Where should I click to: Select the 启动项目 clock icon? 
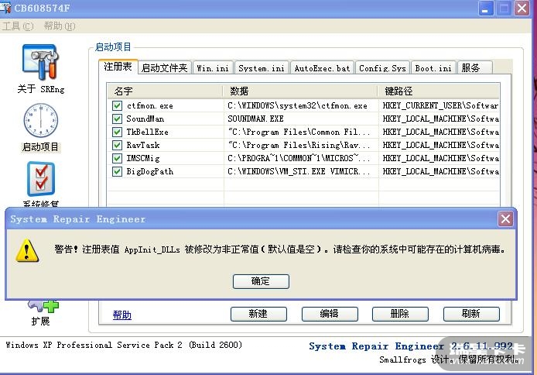tap(40, 120)
